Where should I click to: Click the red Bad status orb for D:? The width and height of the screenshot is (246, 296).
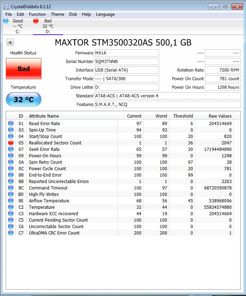(36, 21)
